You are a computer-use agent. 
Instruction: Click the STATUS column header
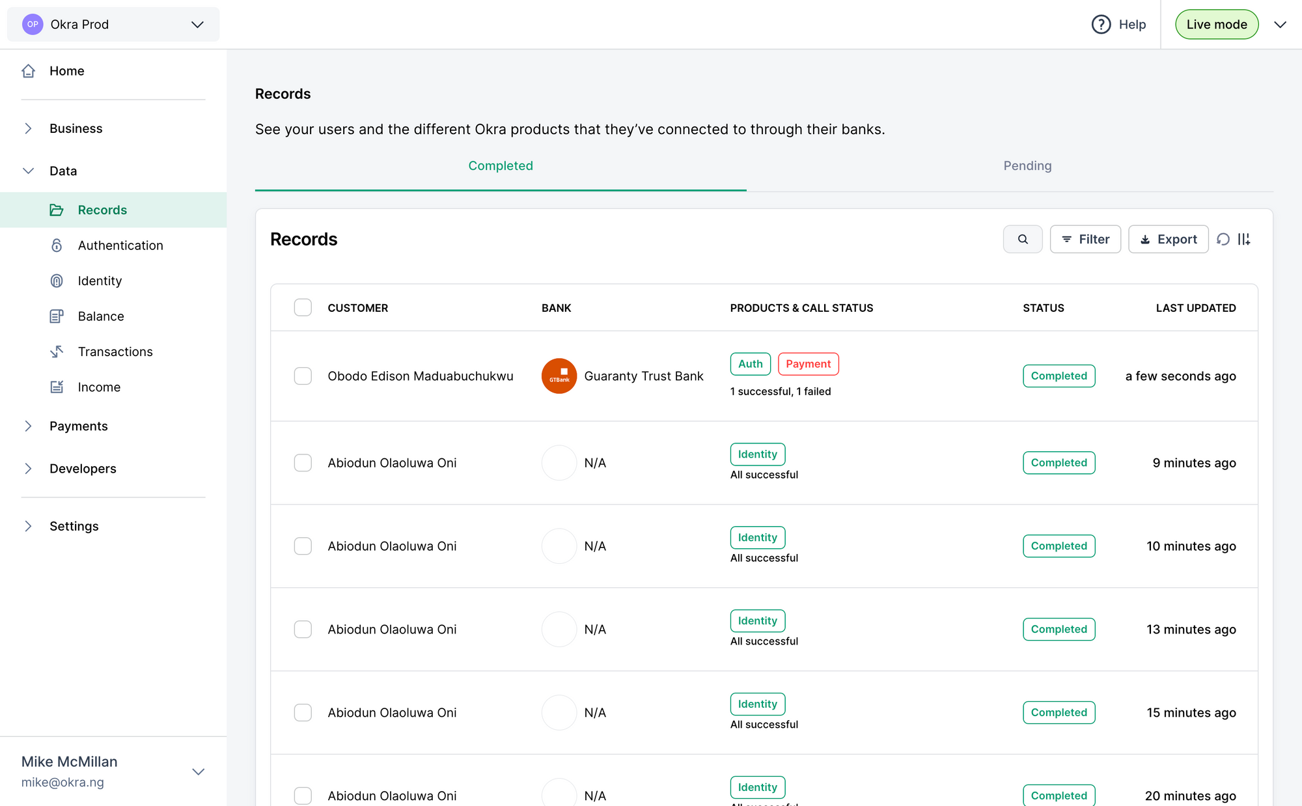click(x=1044, y=308)
